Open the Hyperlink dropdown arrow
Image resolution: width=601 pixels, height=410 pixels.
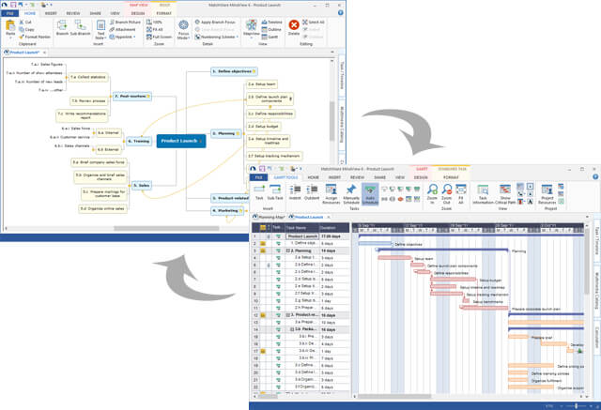pos(134,37)
